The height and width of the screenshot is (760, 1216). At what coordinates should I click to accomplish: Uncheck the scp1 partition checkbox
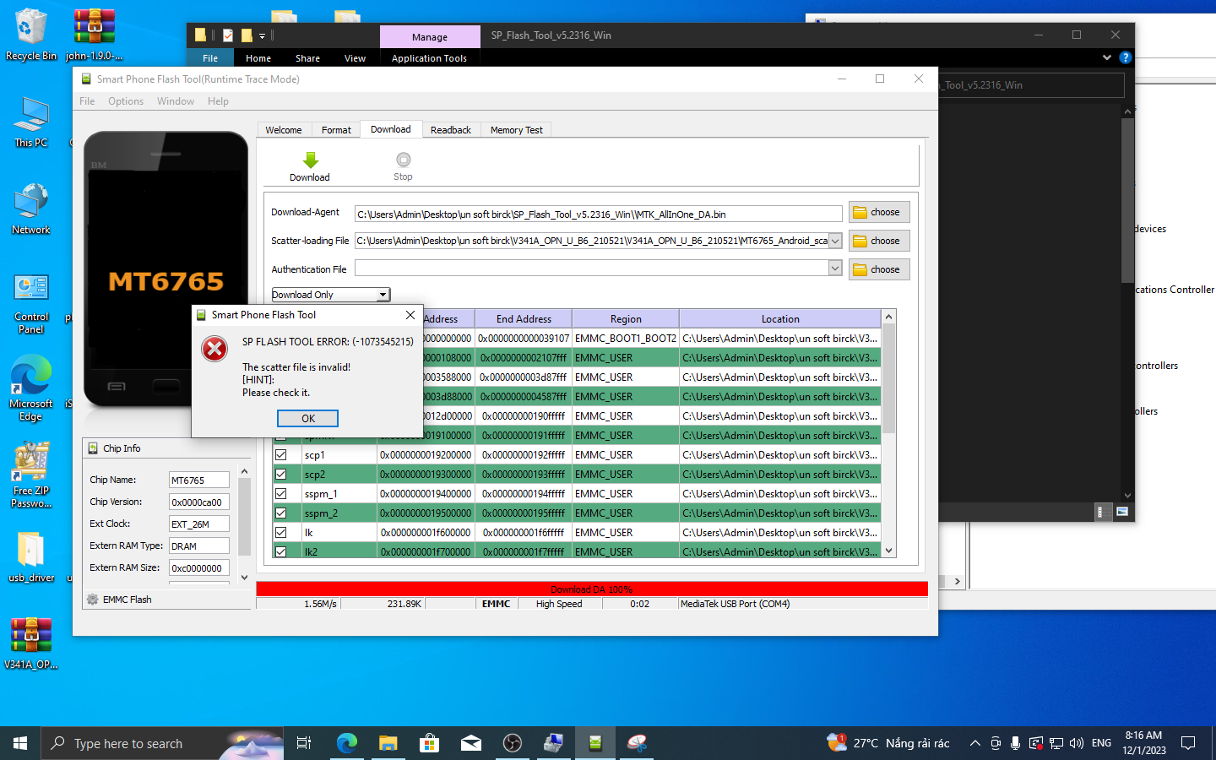tap(281, 455)
